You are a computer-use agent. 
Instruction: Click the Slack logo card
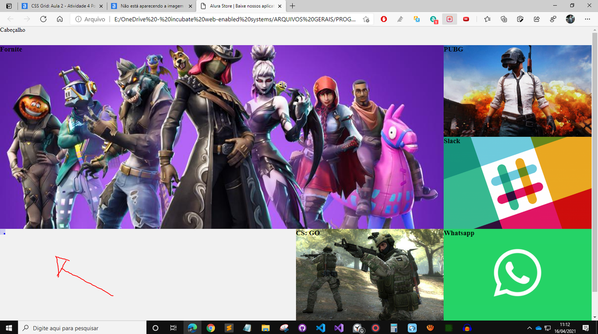pyautogui.click(x=518, y=183)
